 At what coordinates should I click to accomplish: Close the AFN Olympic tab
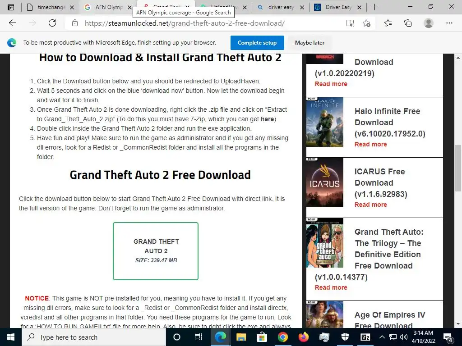(129, 8)
